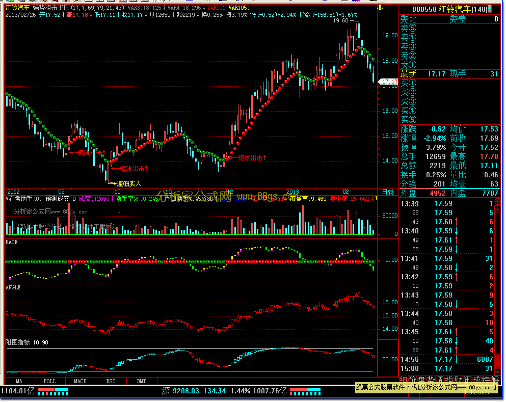Click the 2013 year marker on time axis

click(292, 192)
